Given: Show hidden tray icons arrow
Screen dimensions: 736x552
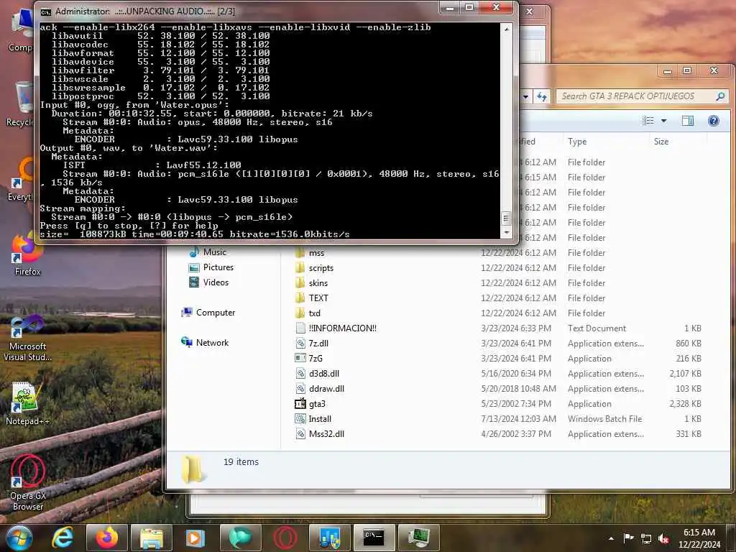Looking at the screenshot, I should pos(611,538).
